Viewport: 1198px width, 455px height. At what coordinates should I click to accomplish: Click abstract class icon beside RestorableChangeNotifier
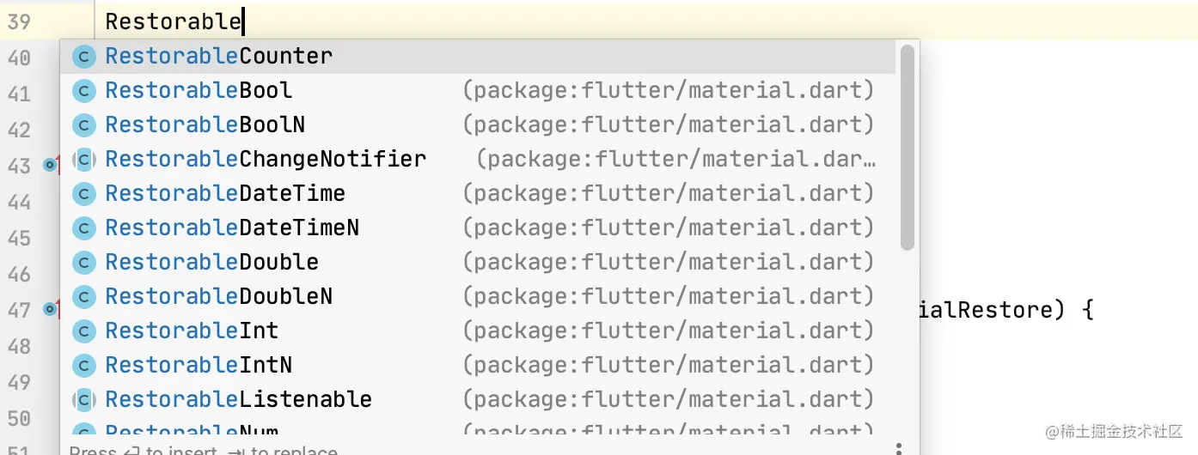tap(83, 160)
